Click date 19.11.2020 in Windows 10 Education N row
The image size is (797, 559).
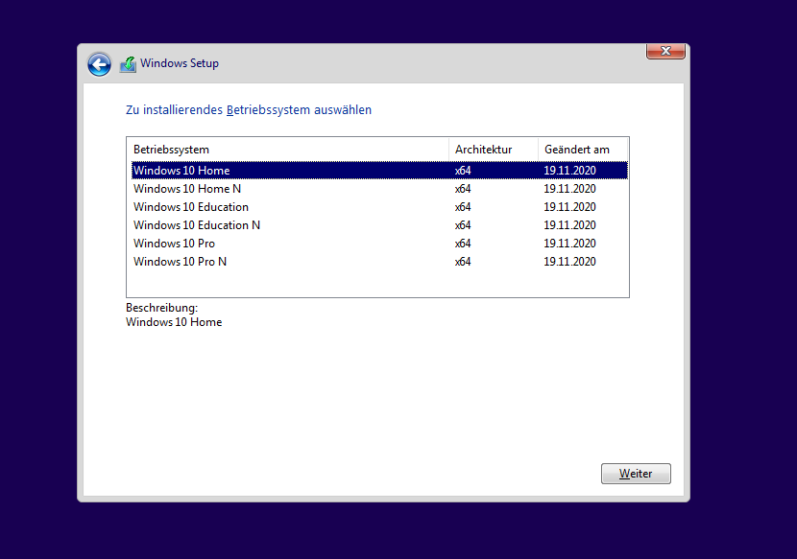(569, 225)
